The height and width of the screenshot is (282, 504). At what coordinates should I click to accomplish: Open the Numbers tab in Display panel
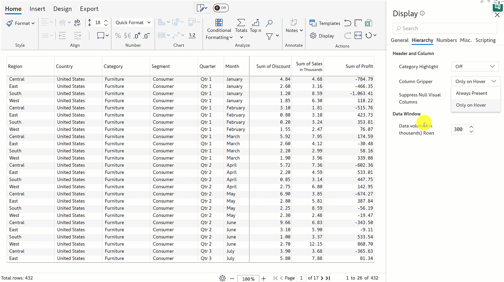(446, 40)
